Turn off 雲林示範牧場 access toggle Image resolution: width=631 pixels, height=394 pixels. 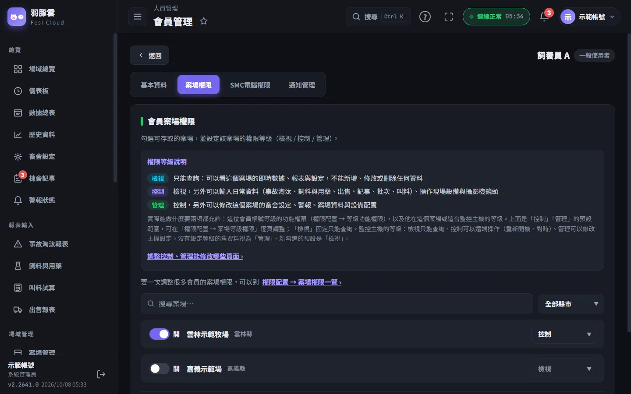160,334
